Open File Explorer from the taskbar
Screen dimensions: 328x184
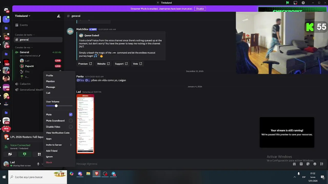pos(88,174)
